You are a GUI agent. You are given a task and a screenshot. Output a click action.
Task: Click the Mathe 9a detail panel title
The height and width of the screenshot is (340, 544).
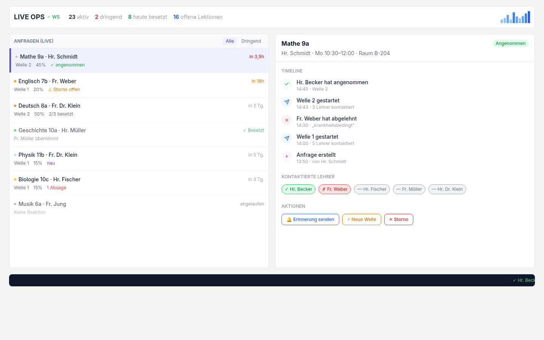(x=295, y=43)
